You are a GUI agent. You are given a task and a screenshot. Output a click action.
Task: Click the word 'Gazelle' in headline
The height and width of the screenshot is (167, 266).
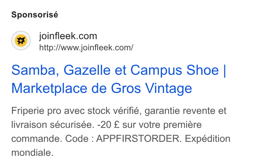pyautogui.click(x=87, y=70)
